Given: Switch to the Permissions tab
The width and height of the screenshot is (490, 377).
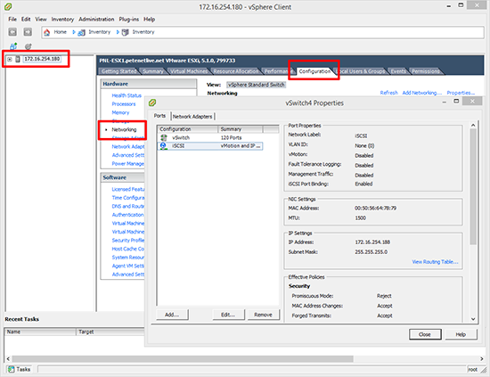Looking at the screenshot, I should (426, 71).
